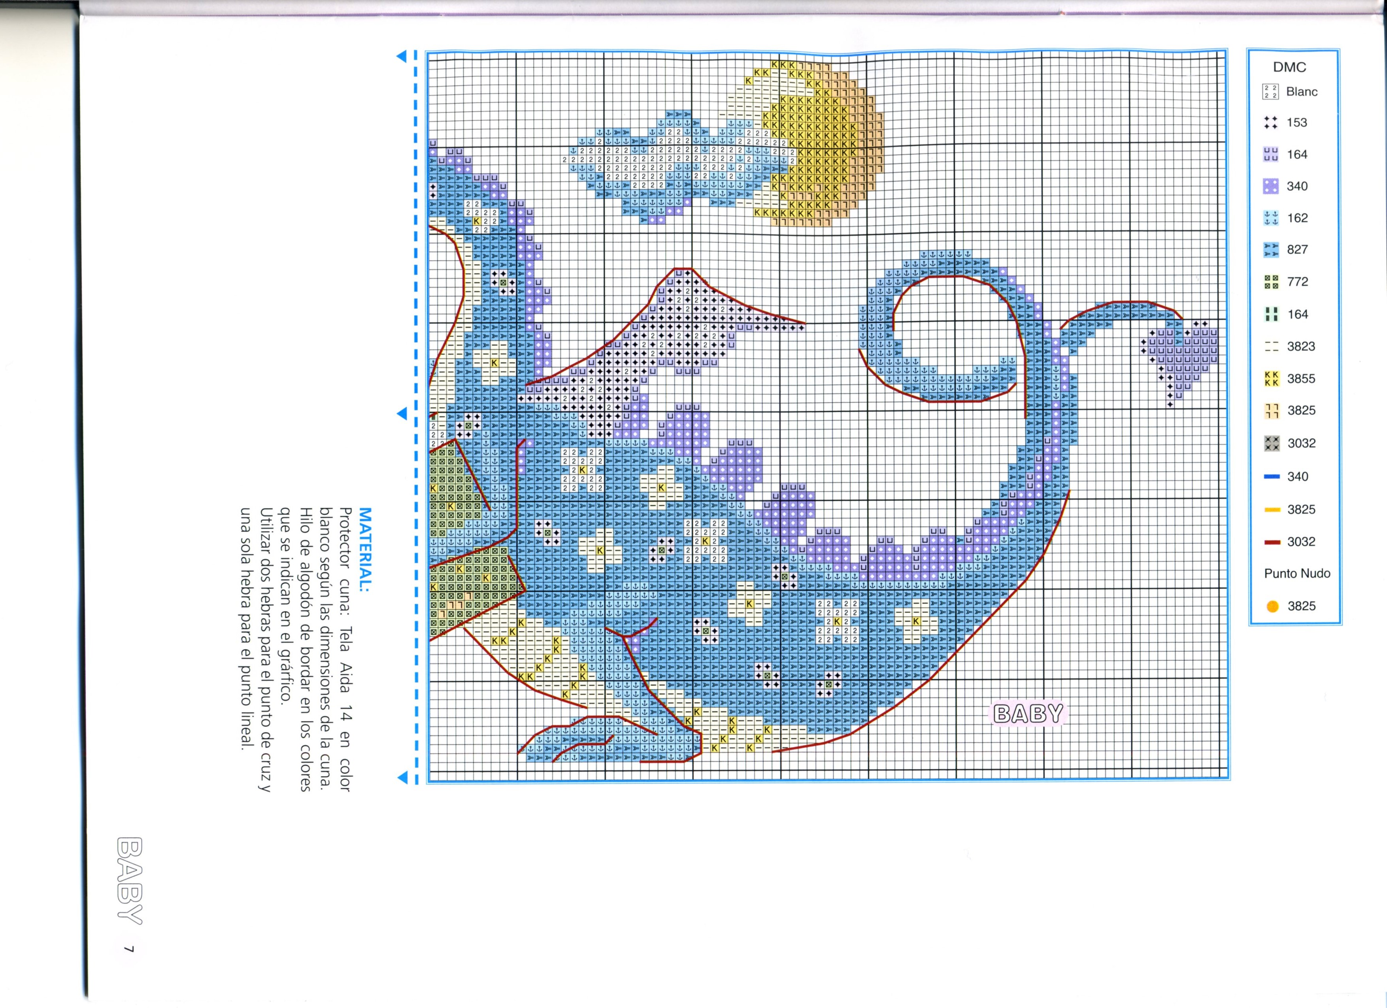The width and height of the screenshot is (1387, 1008).
Task: Click the 3032 grey X symbol swatch
Action: [1272, 444]
